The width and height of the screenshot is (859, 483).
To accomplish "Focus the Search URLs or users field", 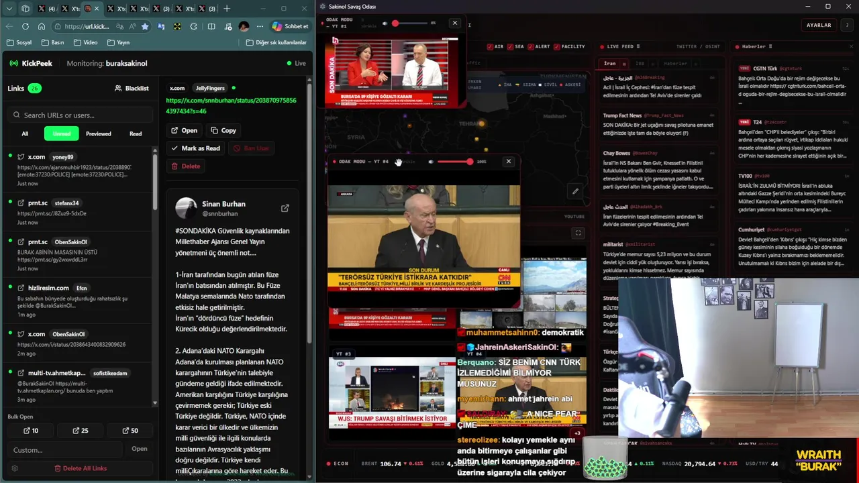I will [81, 115].
